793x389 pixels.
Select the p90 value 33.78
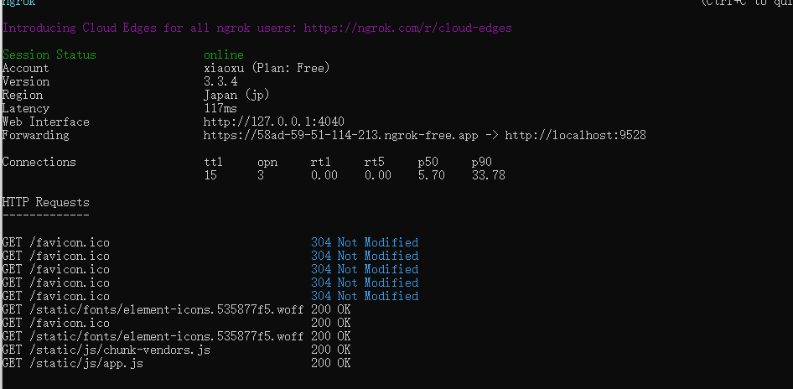coord(488,175)
